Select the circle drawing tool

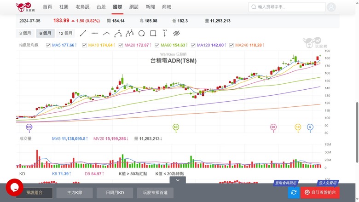(x=141, y=34)
